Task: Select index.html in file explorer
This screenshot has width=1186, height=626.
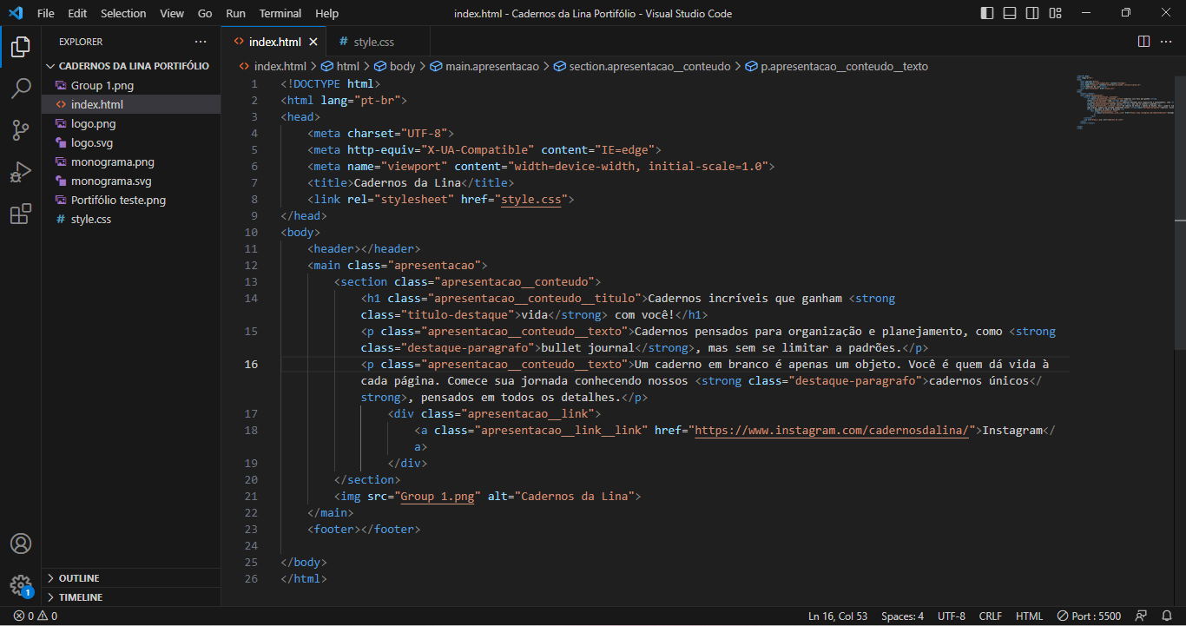Action: [130, 104]
